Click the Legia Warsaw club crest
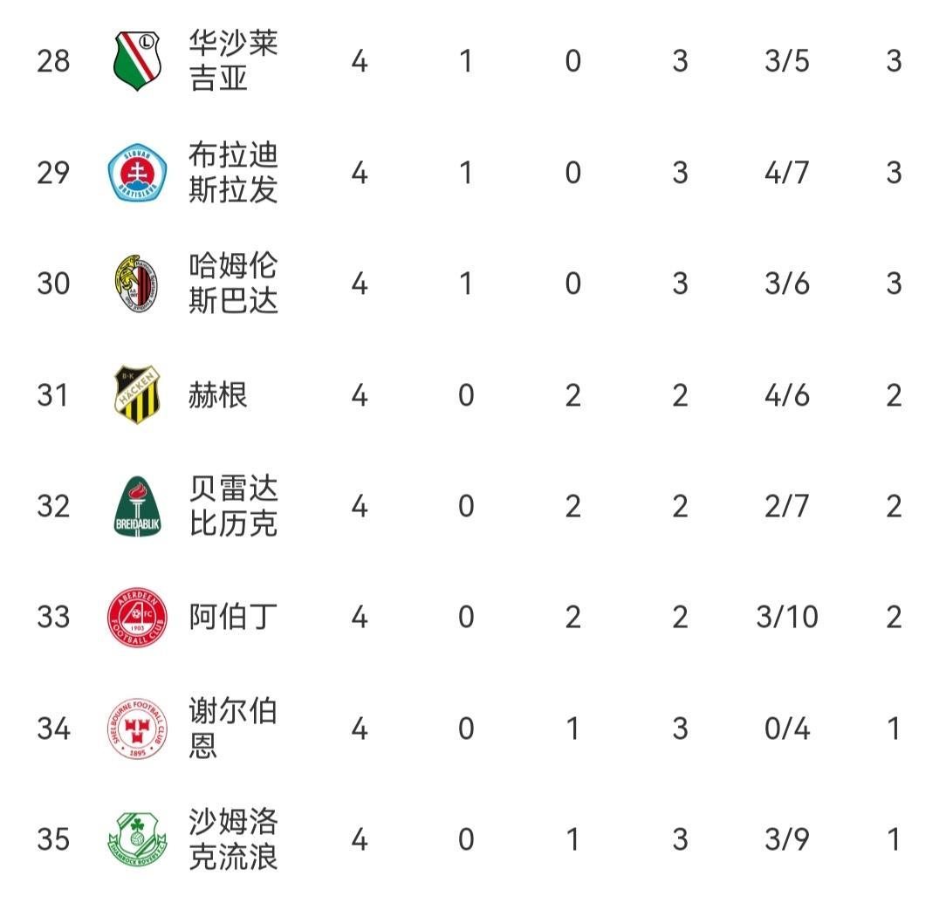This screenshot has width=946, height=903. (x=138, y=61)
